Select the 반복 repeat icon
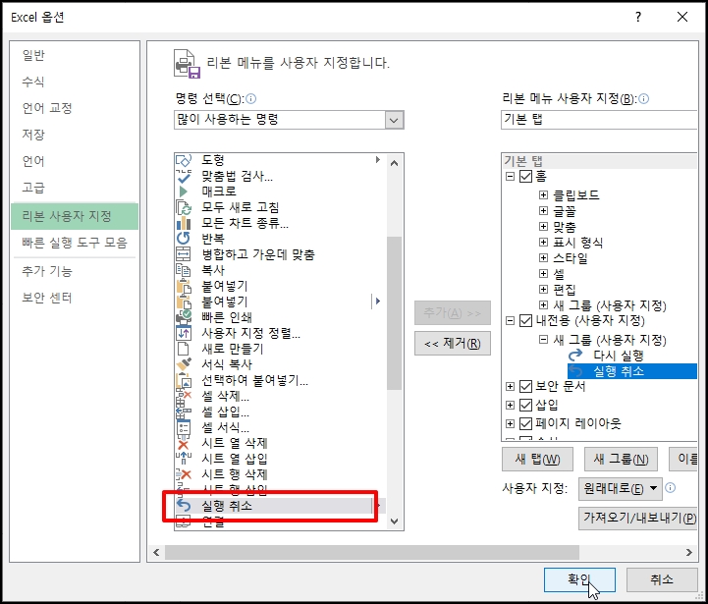Viewport: 708px width, 604px height. (x=184, y=239)
